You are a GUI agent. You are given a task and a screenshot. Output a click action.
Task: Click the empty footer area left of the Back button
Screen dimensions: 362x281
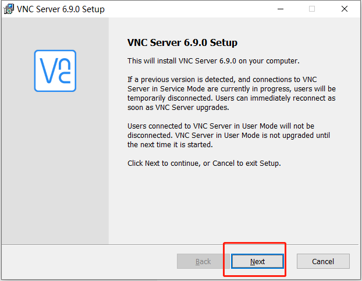coord(87,261)
